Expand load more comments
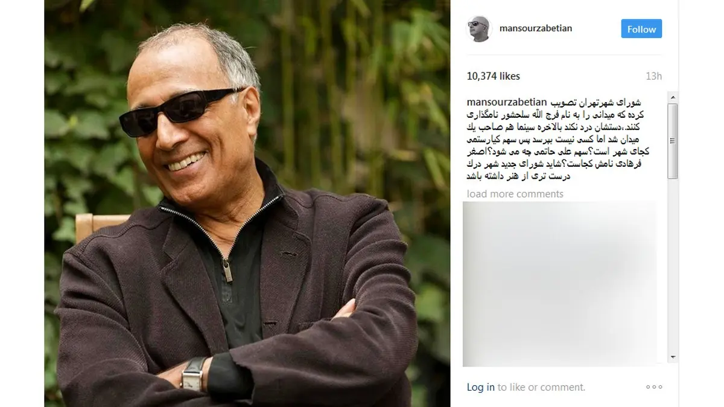The image size is (724, 407). coord(515,194)
